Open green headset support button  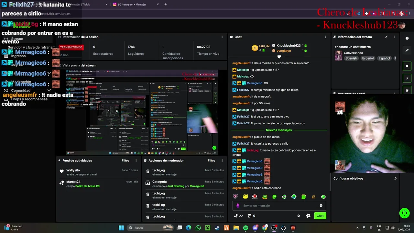click(404, 213)
